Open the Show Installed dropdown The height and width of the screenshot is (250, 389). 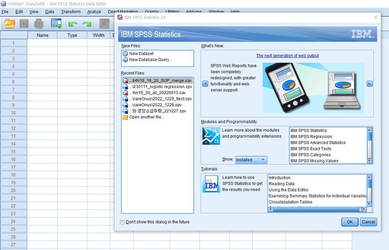(251, 160)
